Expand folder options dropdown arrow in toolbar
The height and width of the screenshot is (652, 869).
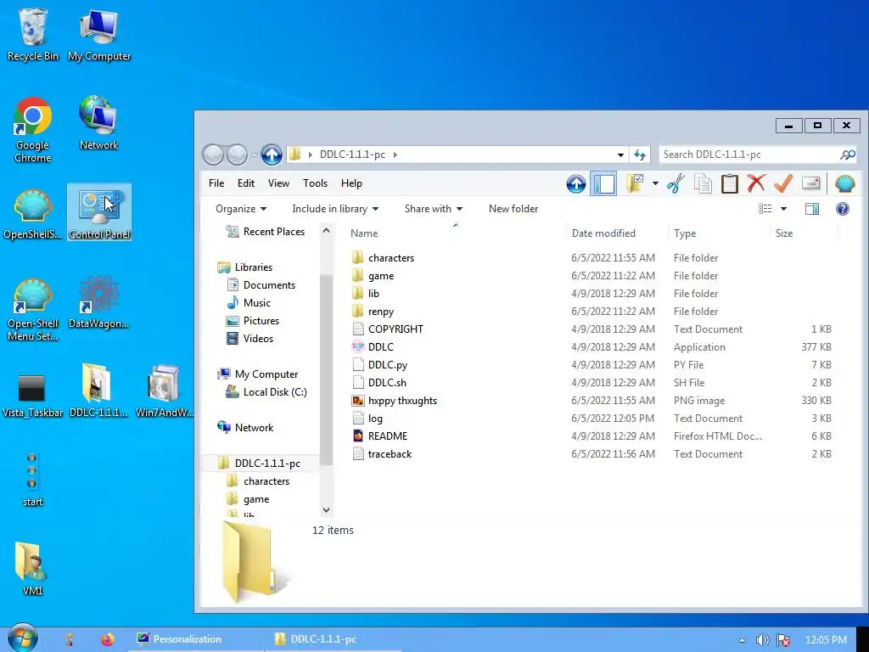tap(655, 183)
